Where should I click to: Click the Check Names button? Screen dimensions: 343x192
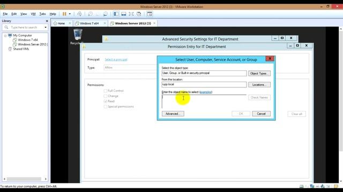click(x=259, y=98)
